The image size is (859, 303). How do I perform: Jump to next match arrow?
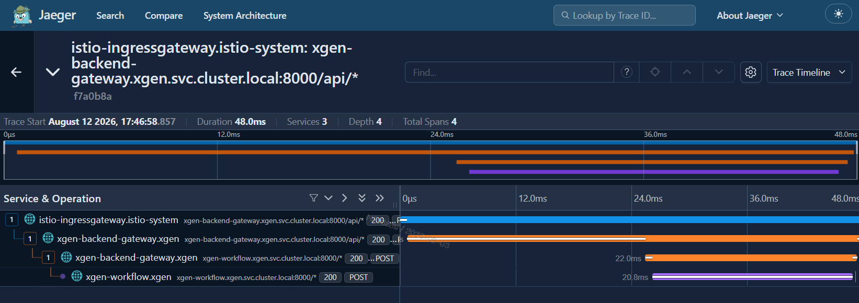pos(719,72)
